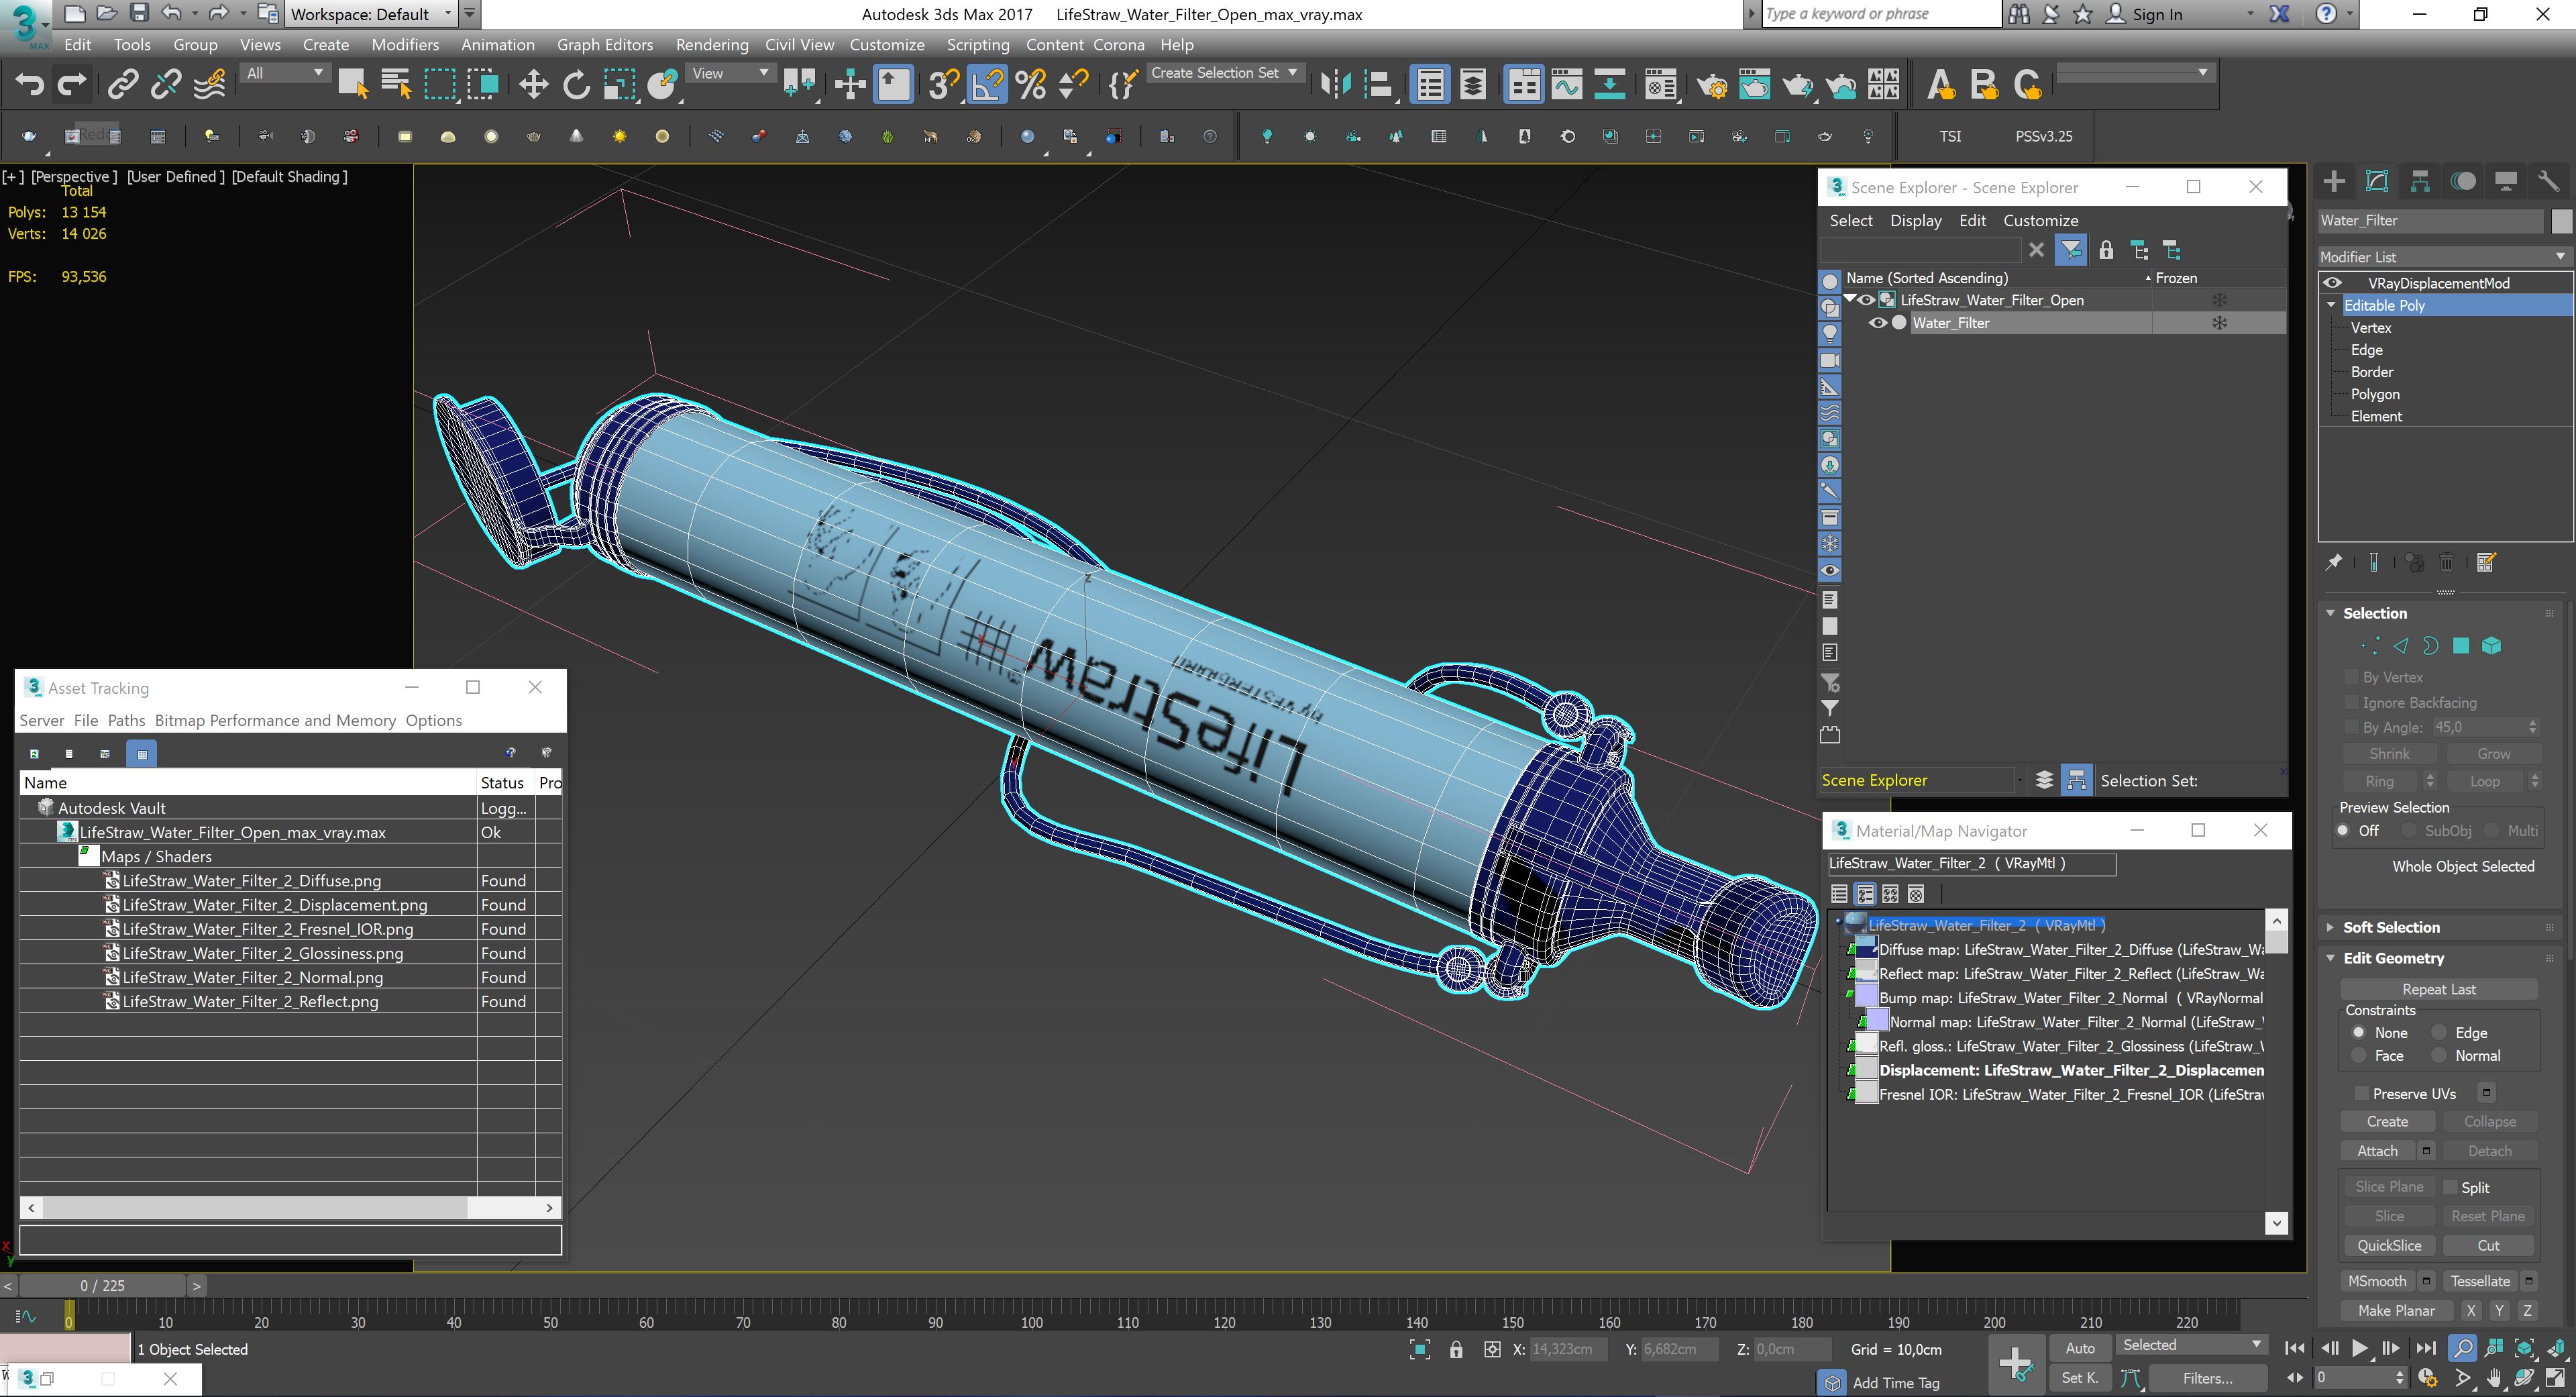Image resolution: width=2576 pixels, height=1397 pixels.
Task: Toggle VRayDisplacementMod modifier eye icon
Action: pos(2333,283)
